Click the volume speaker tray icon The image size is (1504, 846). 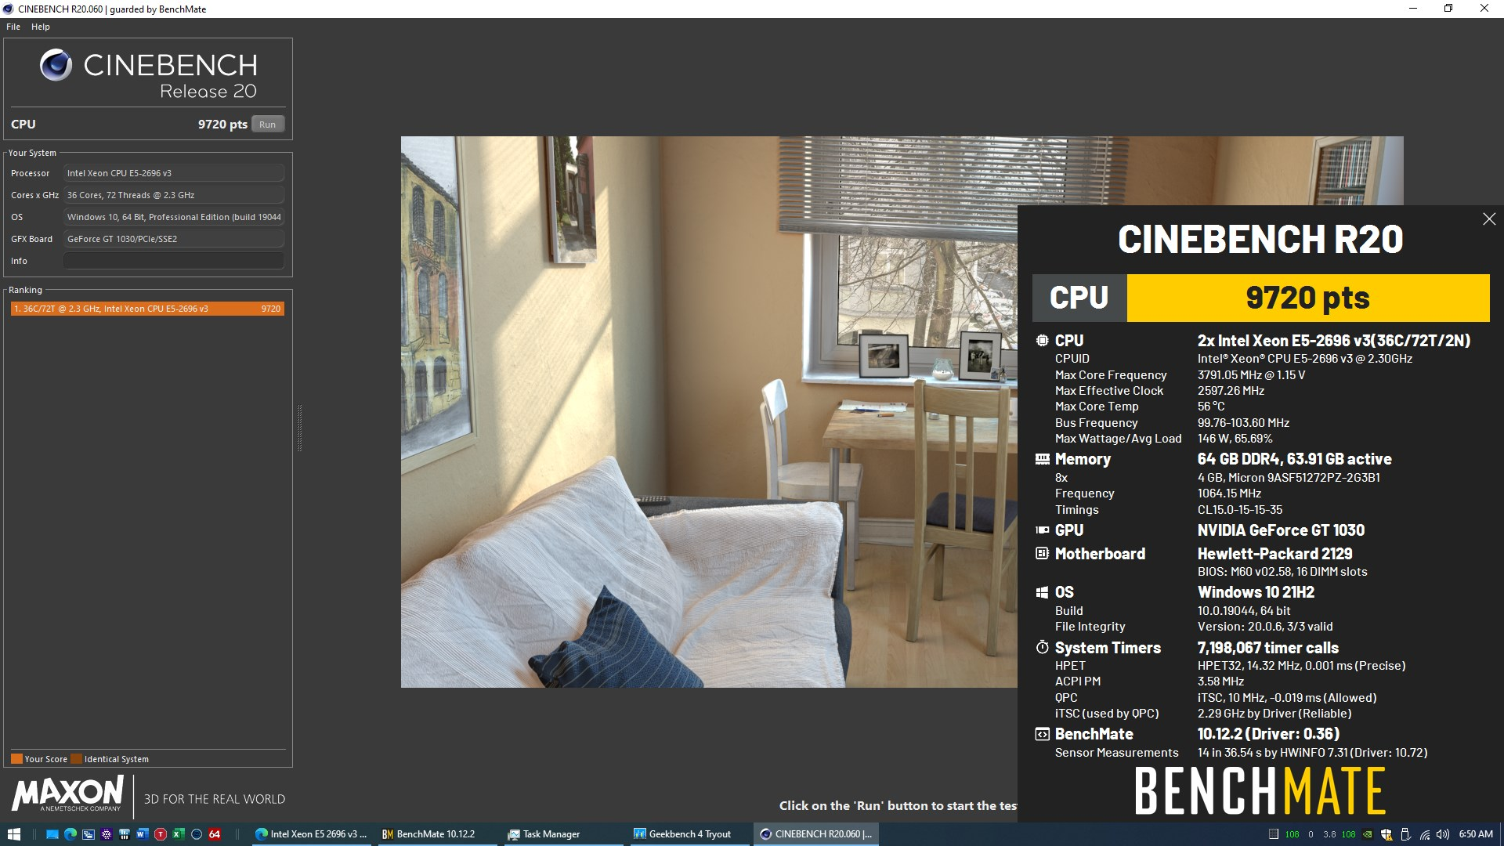coord(1442,834)
